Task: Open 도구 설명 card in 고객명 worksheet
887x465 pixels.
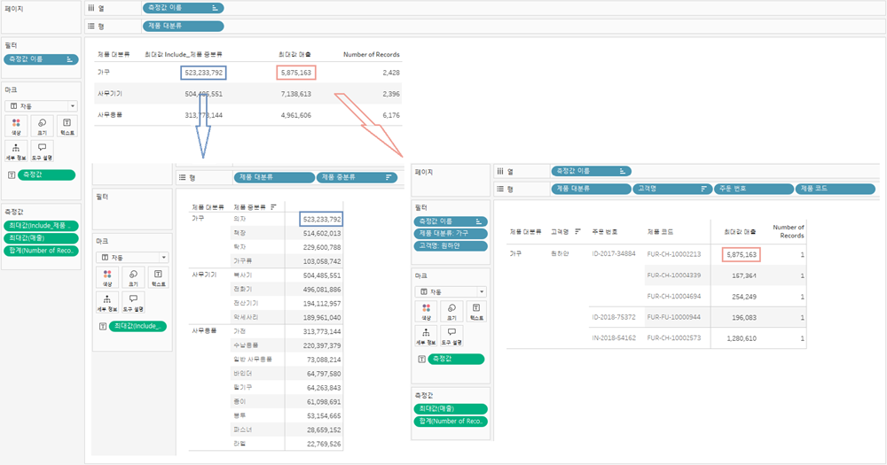Action: [x=451, y=337]
